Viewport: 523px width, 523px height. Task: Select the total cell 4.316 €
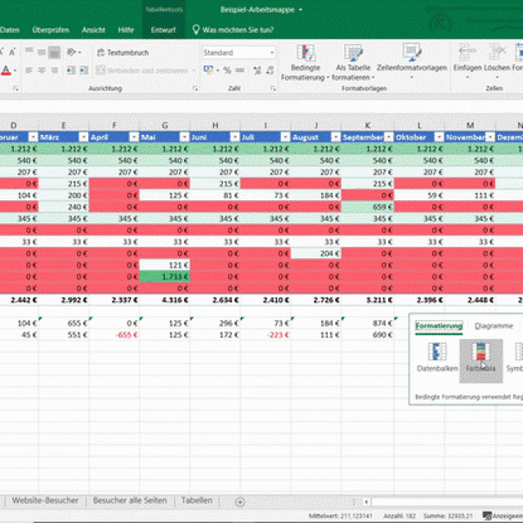[165, 300]
